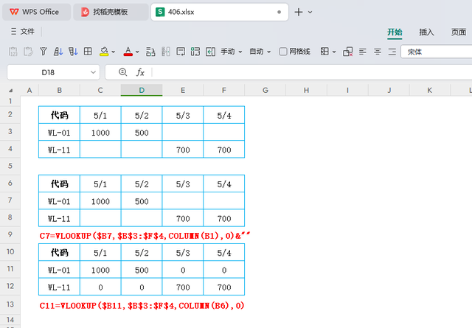The height and width of the screenshot is (328, 472).
Task: Click the select-all corner triangle
Action: tap(10, 90)
